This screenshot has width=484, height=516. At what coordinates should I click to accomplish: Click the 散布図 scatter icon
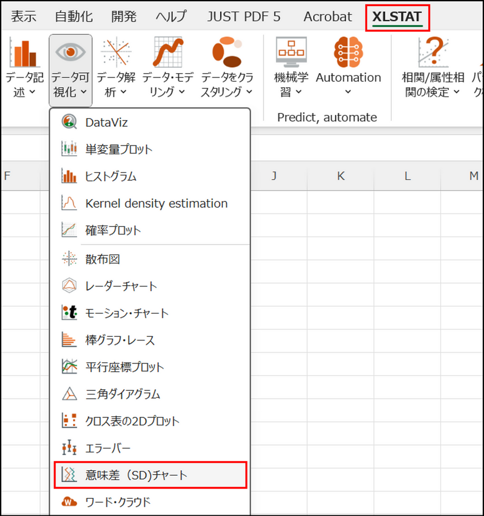click(x=69, y=259)
